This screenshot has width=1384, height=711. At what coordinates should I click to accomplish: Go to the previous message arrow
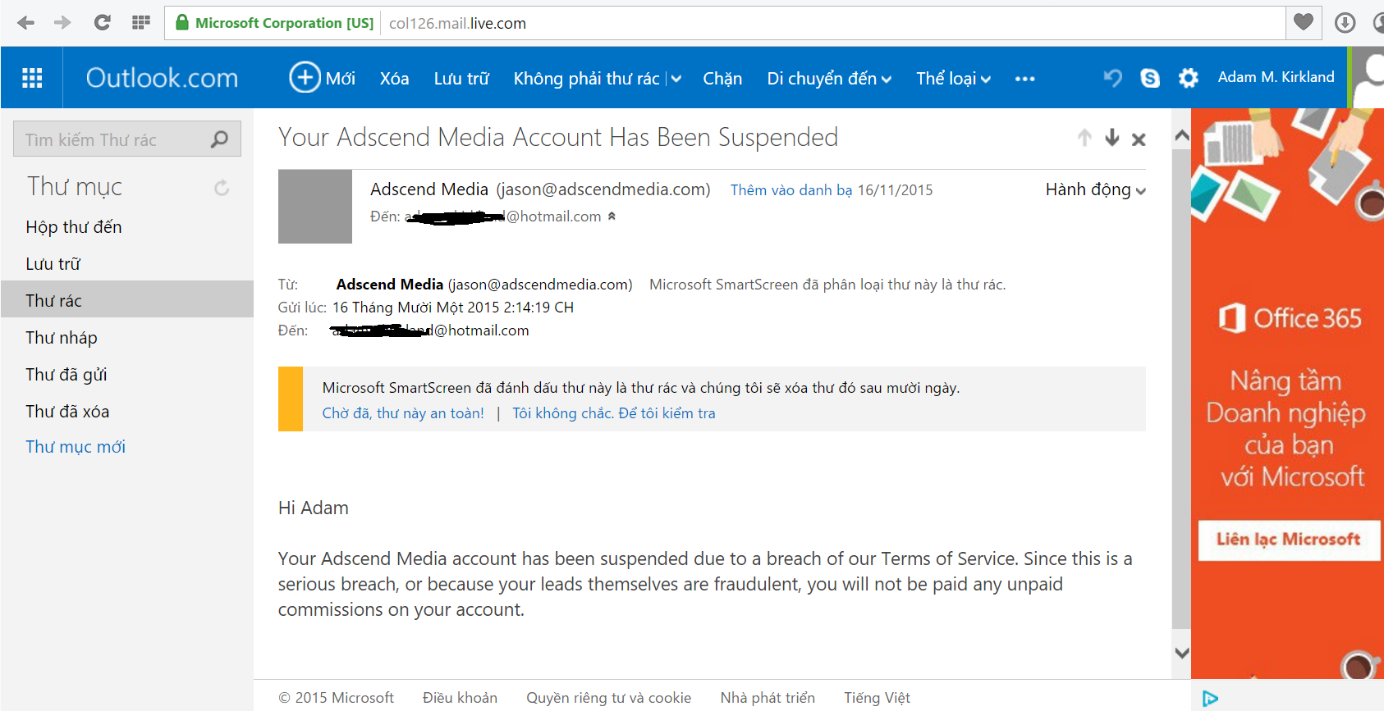pos(1084,138)
